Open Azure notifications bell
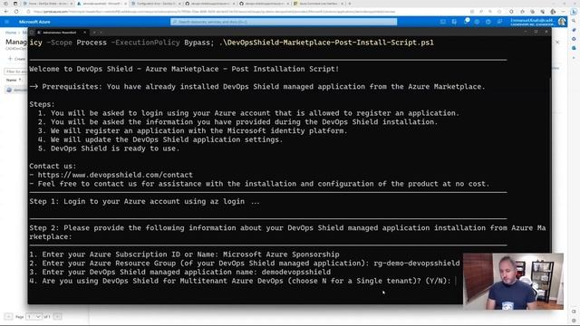Screen dimensions: 580x326 click(466, 22)
